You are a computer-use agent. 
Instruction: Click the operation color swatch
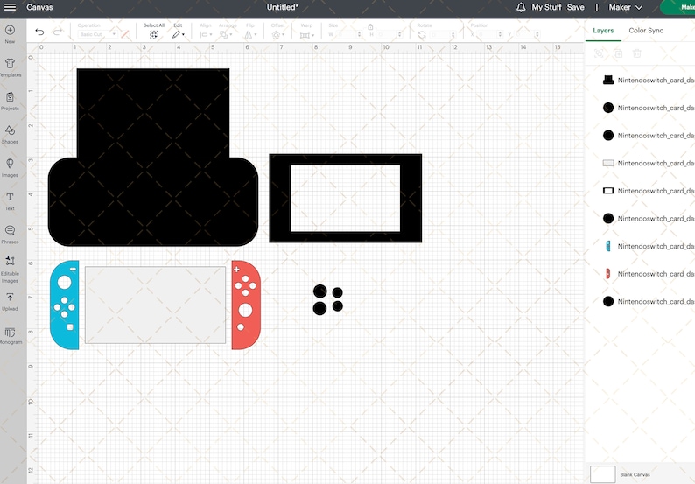point(125,34)
